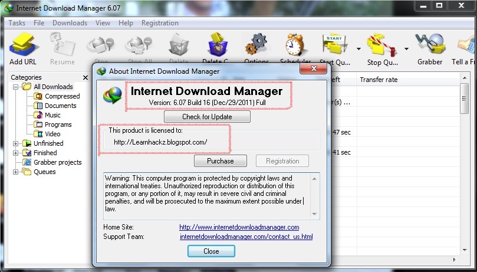Click the Check for Update button
Viewport: 477px width, 272px height.
click(x=207, y=116)
